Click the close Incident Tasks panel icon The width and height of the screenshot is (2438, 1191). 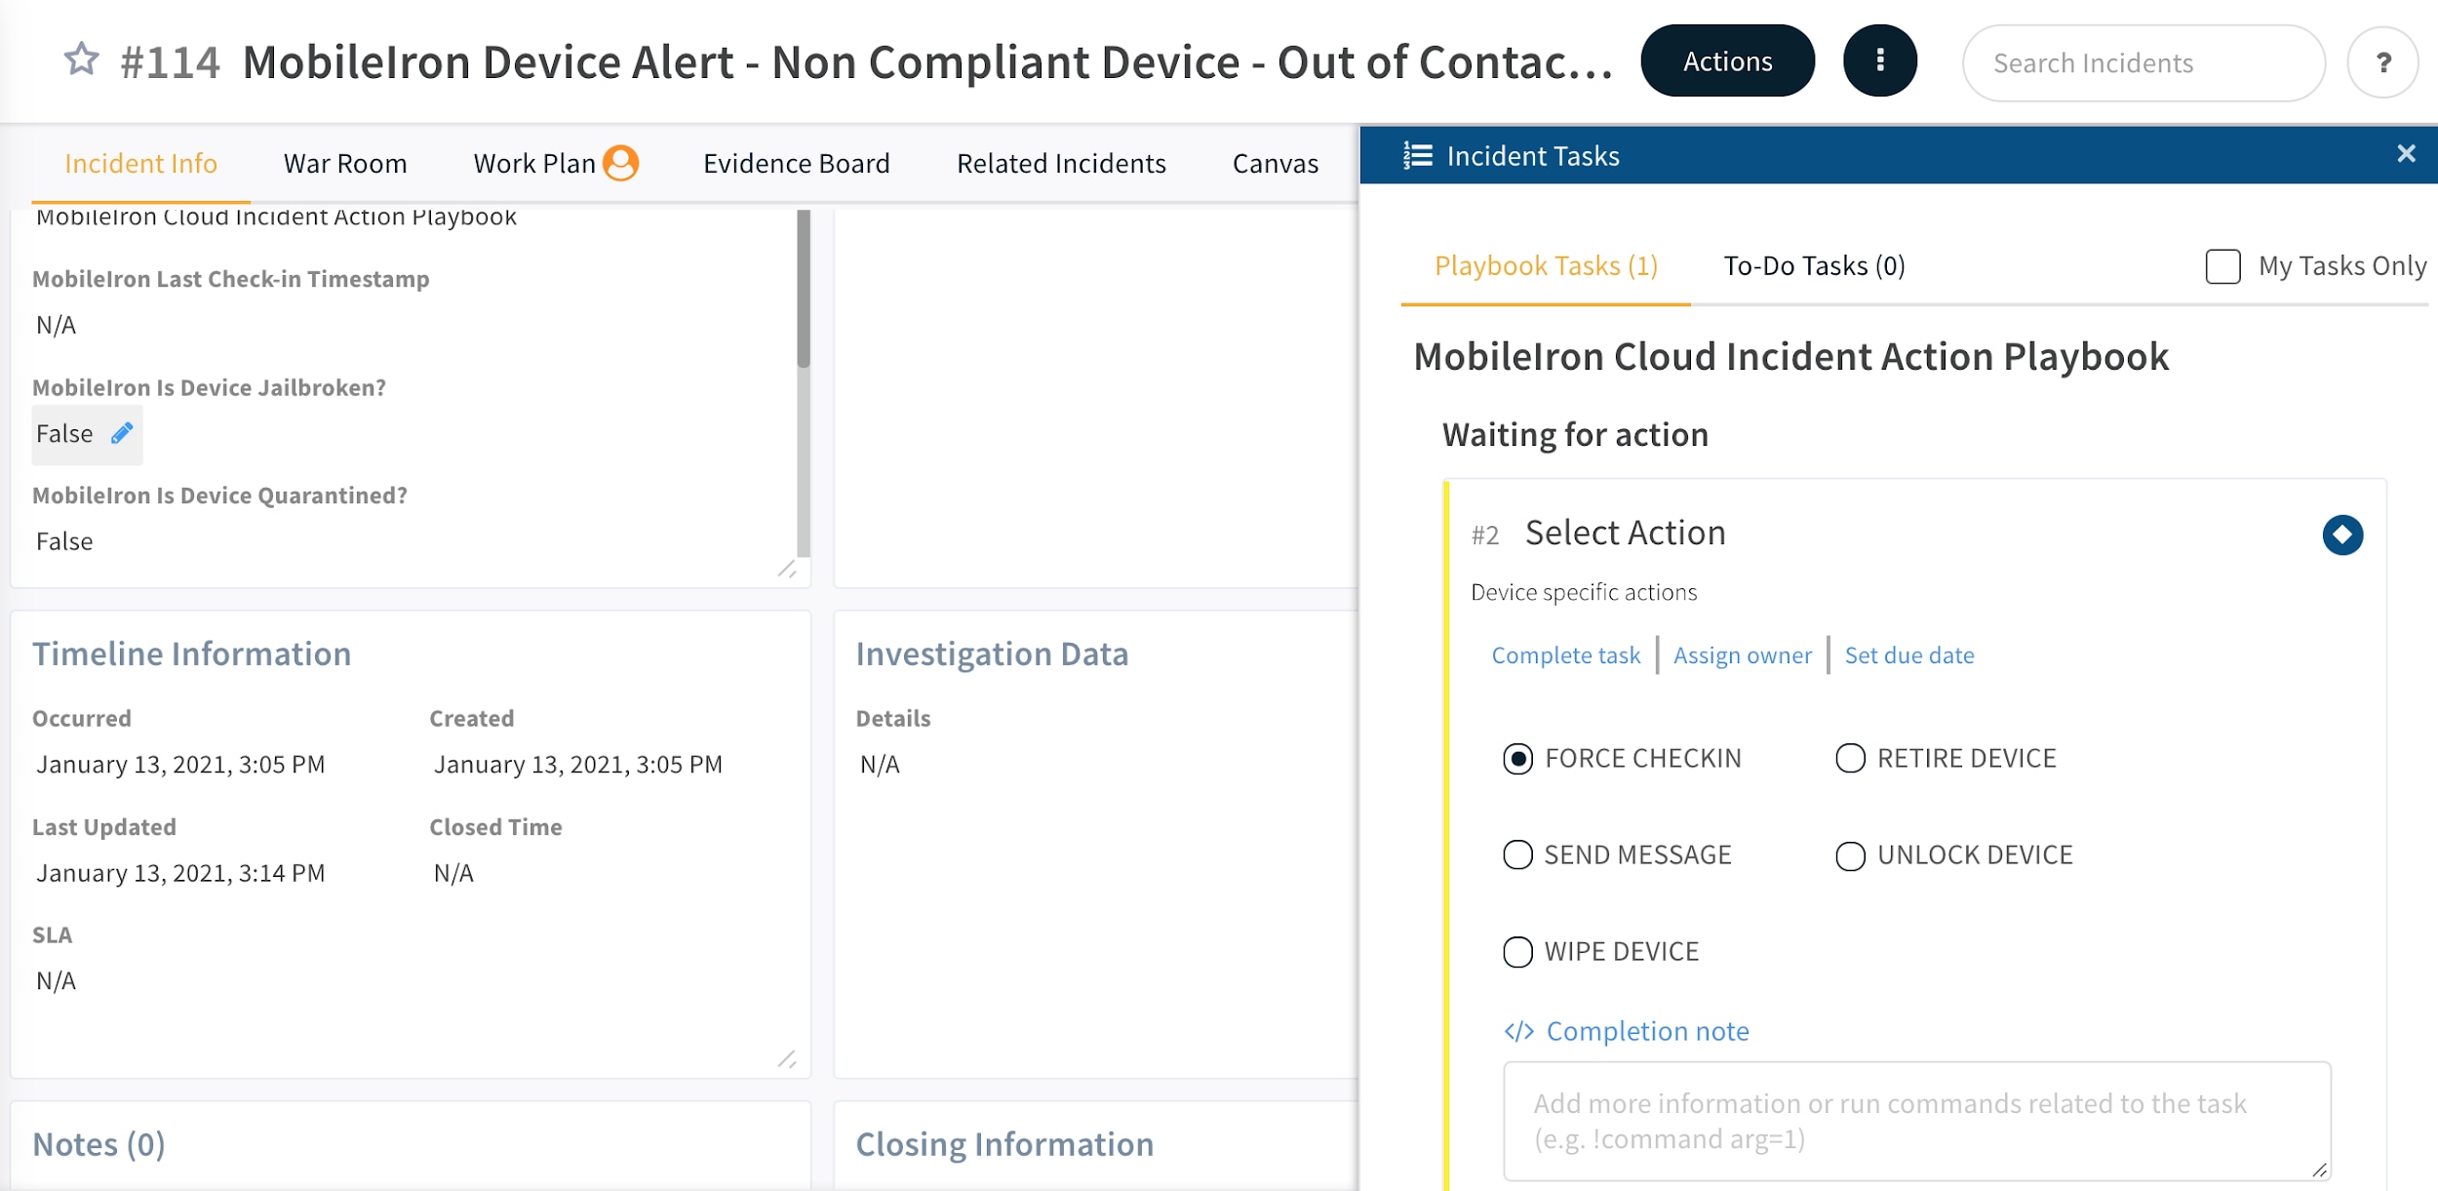2407,154
